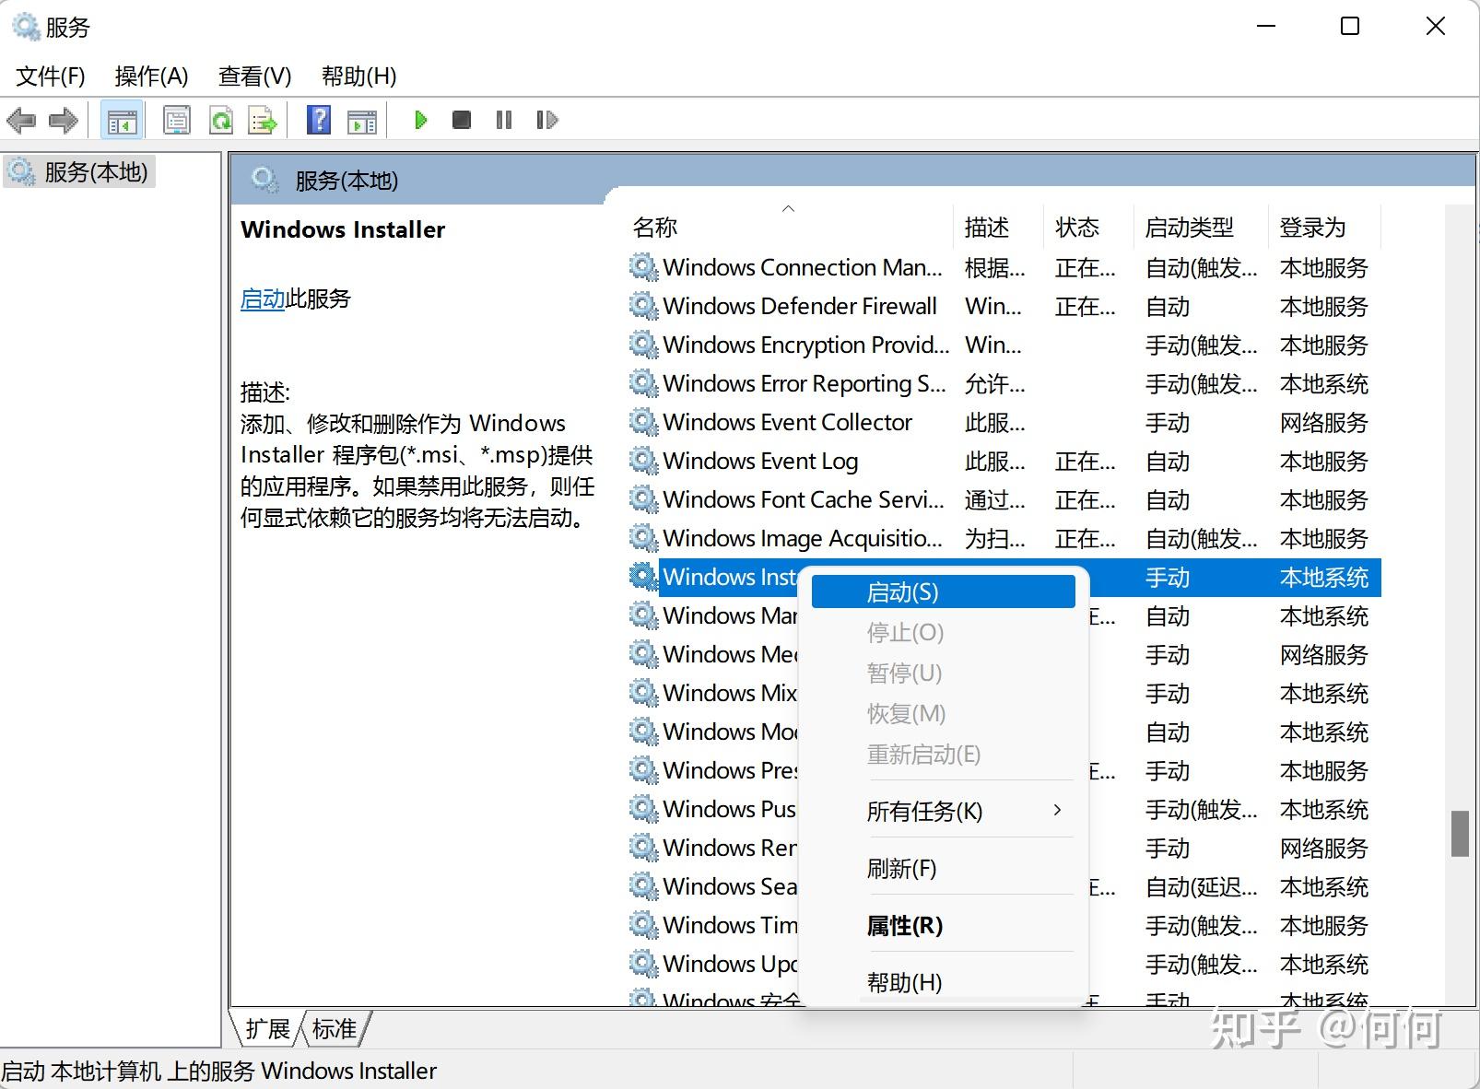
Task: Select the Windows Event Collector service
Action: (x=1003, y=422)
